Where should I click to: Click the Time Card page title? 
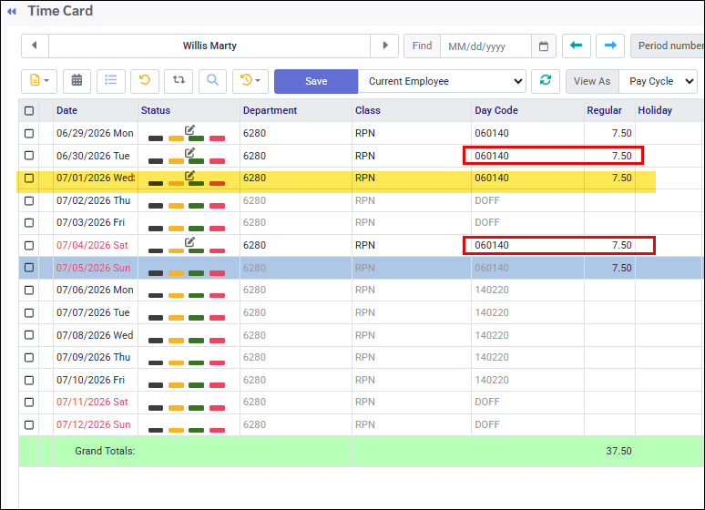[60, 11]
